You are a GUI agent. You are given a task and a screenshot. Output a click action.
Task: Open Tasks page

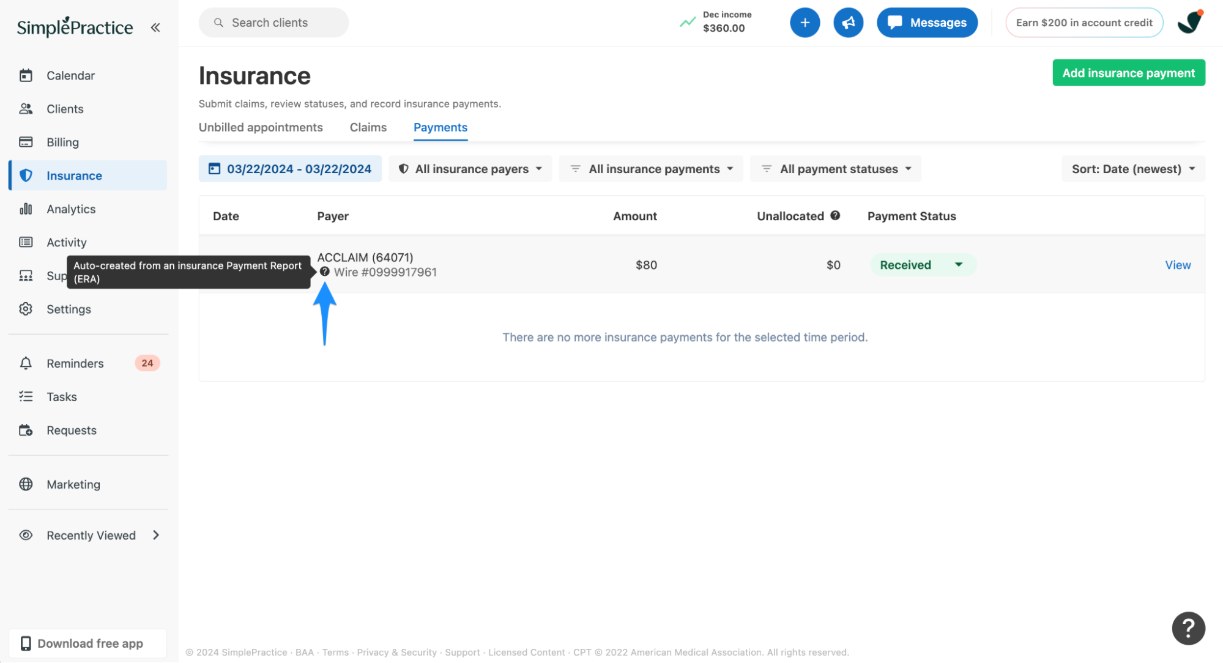[61, 396]
